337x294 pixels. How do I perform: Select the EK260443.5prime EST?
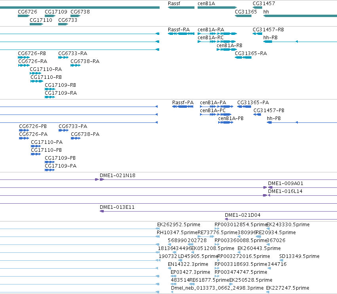(x=239, y=252)
